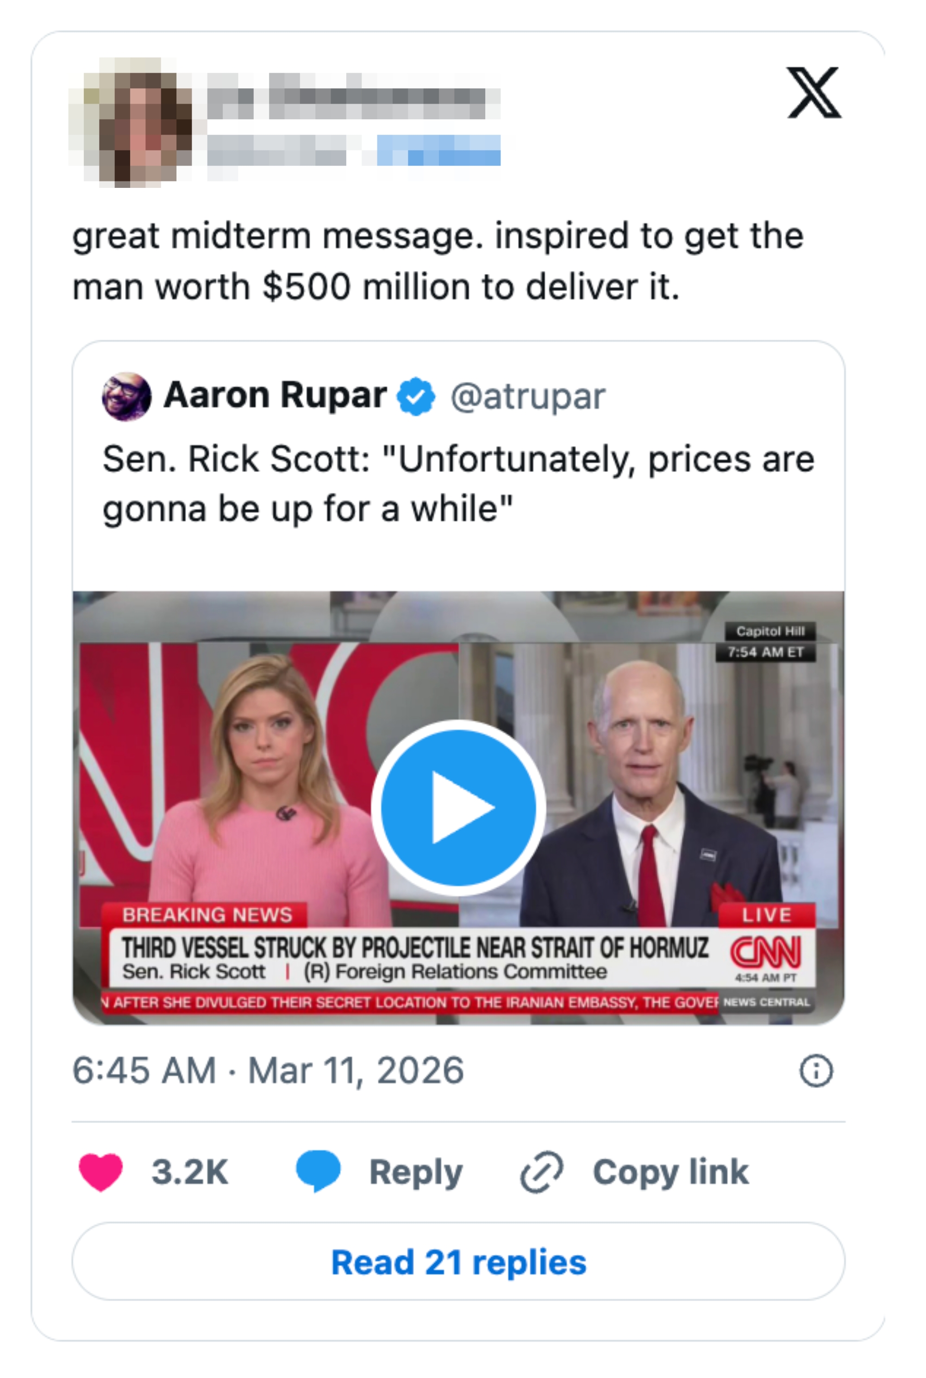The width and height of the screenshot is (926, 1378).
Task: Click the X logo in the corner
Action: coord(814,93)
